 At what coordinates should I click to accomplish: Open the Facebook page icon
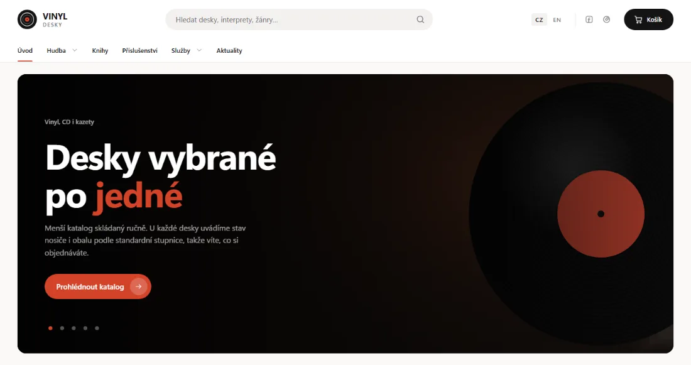click(x=589, y=19)
